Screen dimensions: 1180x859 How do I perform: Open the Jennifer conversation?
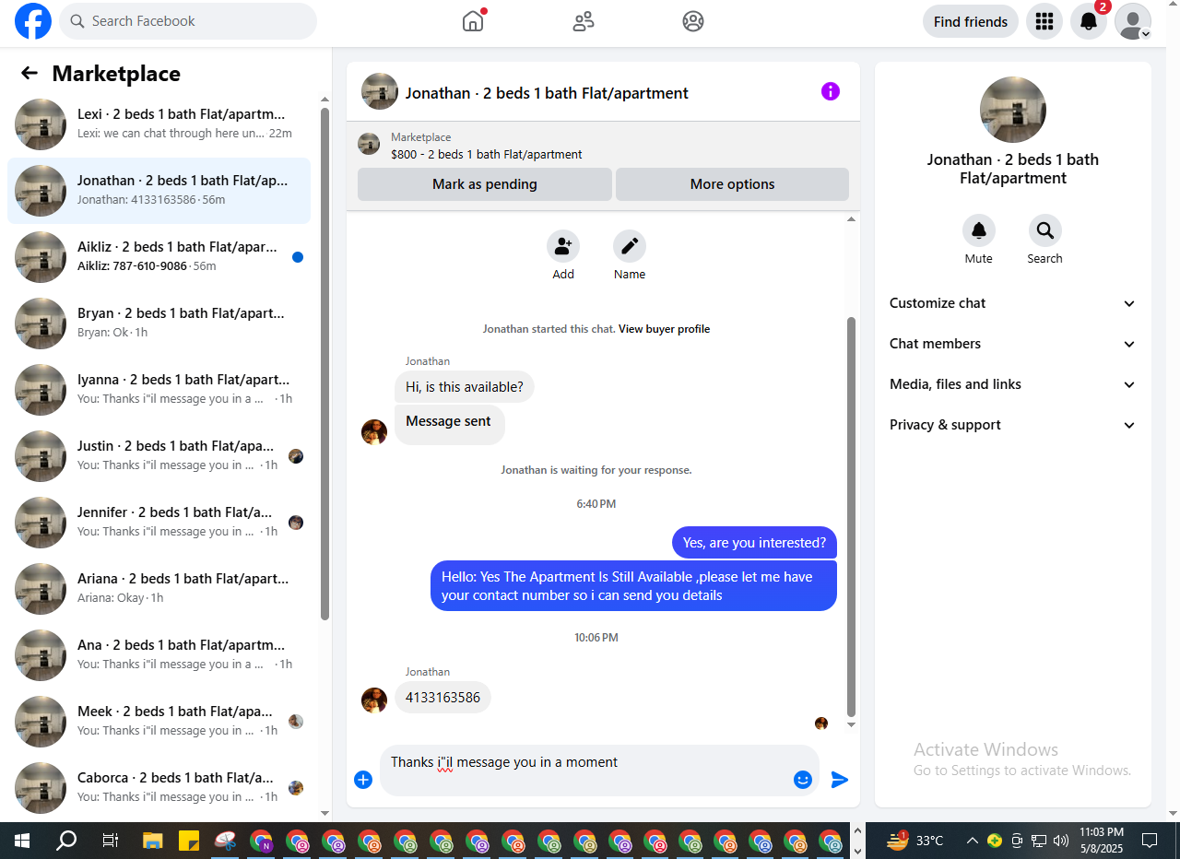(x=159, y=523)
